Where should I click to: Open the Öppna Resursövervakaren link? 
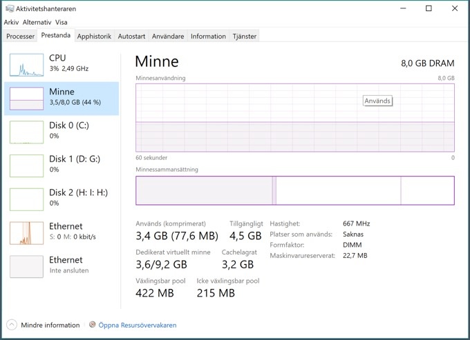click(x=137, y=325)
